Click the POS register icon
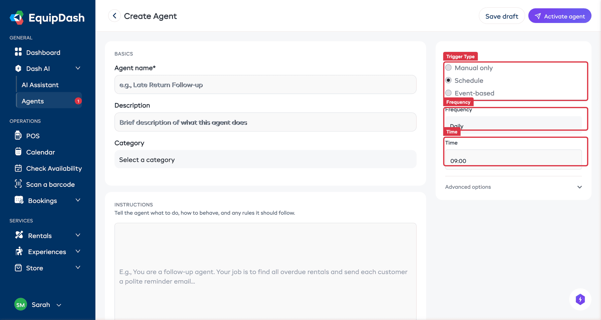This screenshot has height=320, width=601. coord(18,136)
